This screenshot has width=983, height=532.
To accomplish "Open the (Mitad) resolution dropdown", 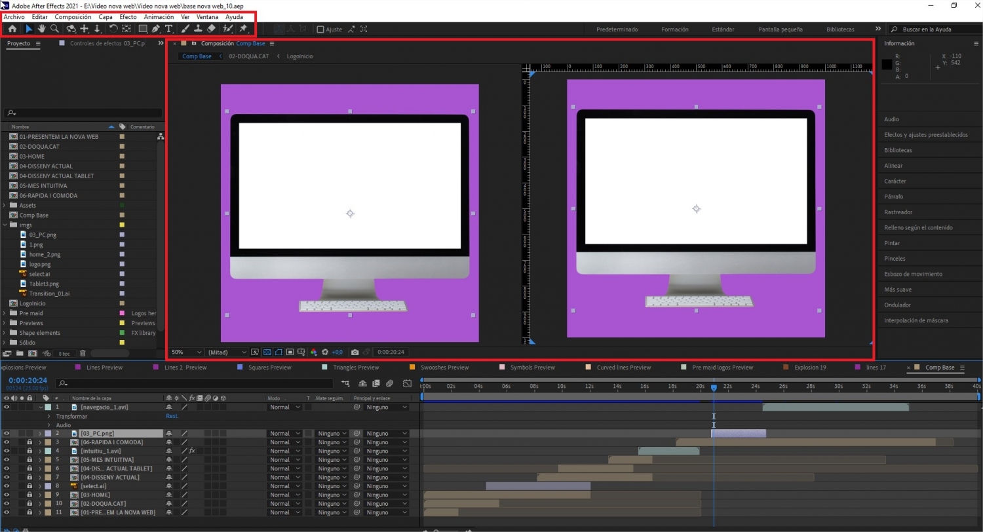I will click(227, 352).
